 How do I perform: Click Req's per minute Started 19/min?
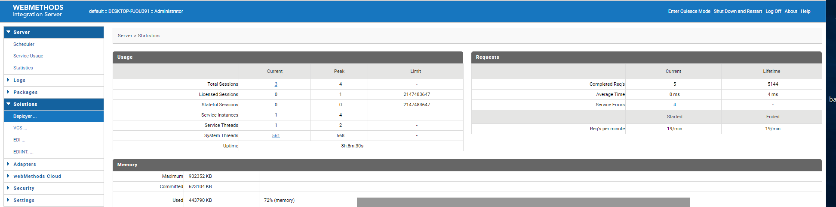tap(674, 129)
